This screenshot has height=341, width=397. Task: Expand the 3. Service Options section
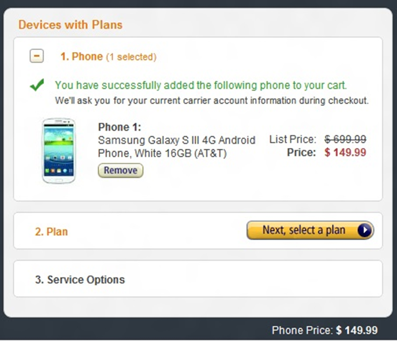point(80,280)
